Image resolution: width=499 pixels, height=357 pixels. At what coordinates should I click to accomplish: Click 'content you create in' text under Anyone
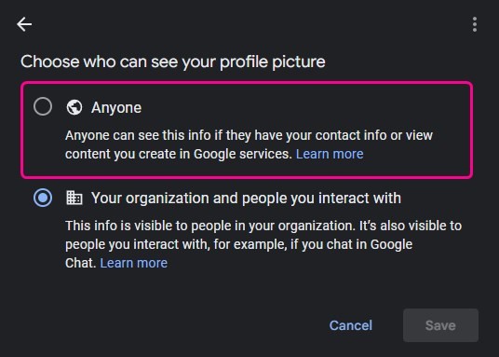pyautogui.click(x=128, y=154)
